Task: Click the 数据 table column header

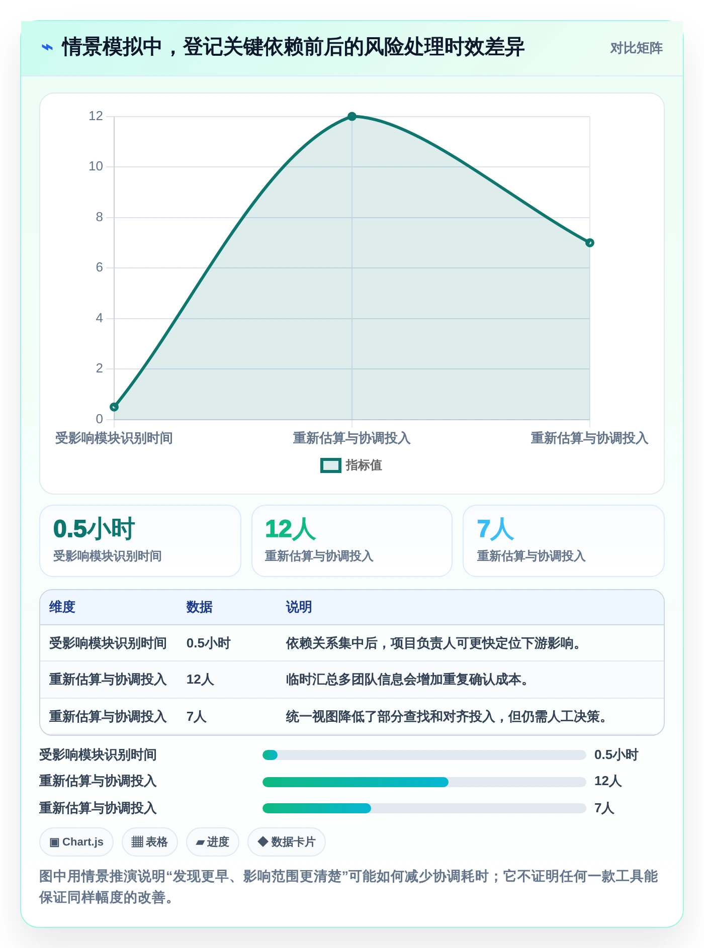Action: click(x=199, y=607)
